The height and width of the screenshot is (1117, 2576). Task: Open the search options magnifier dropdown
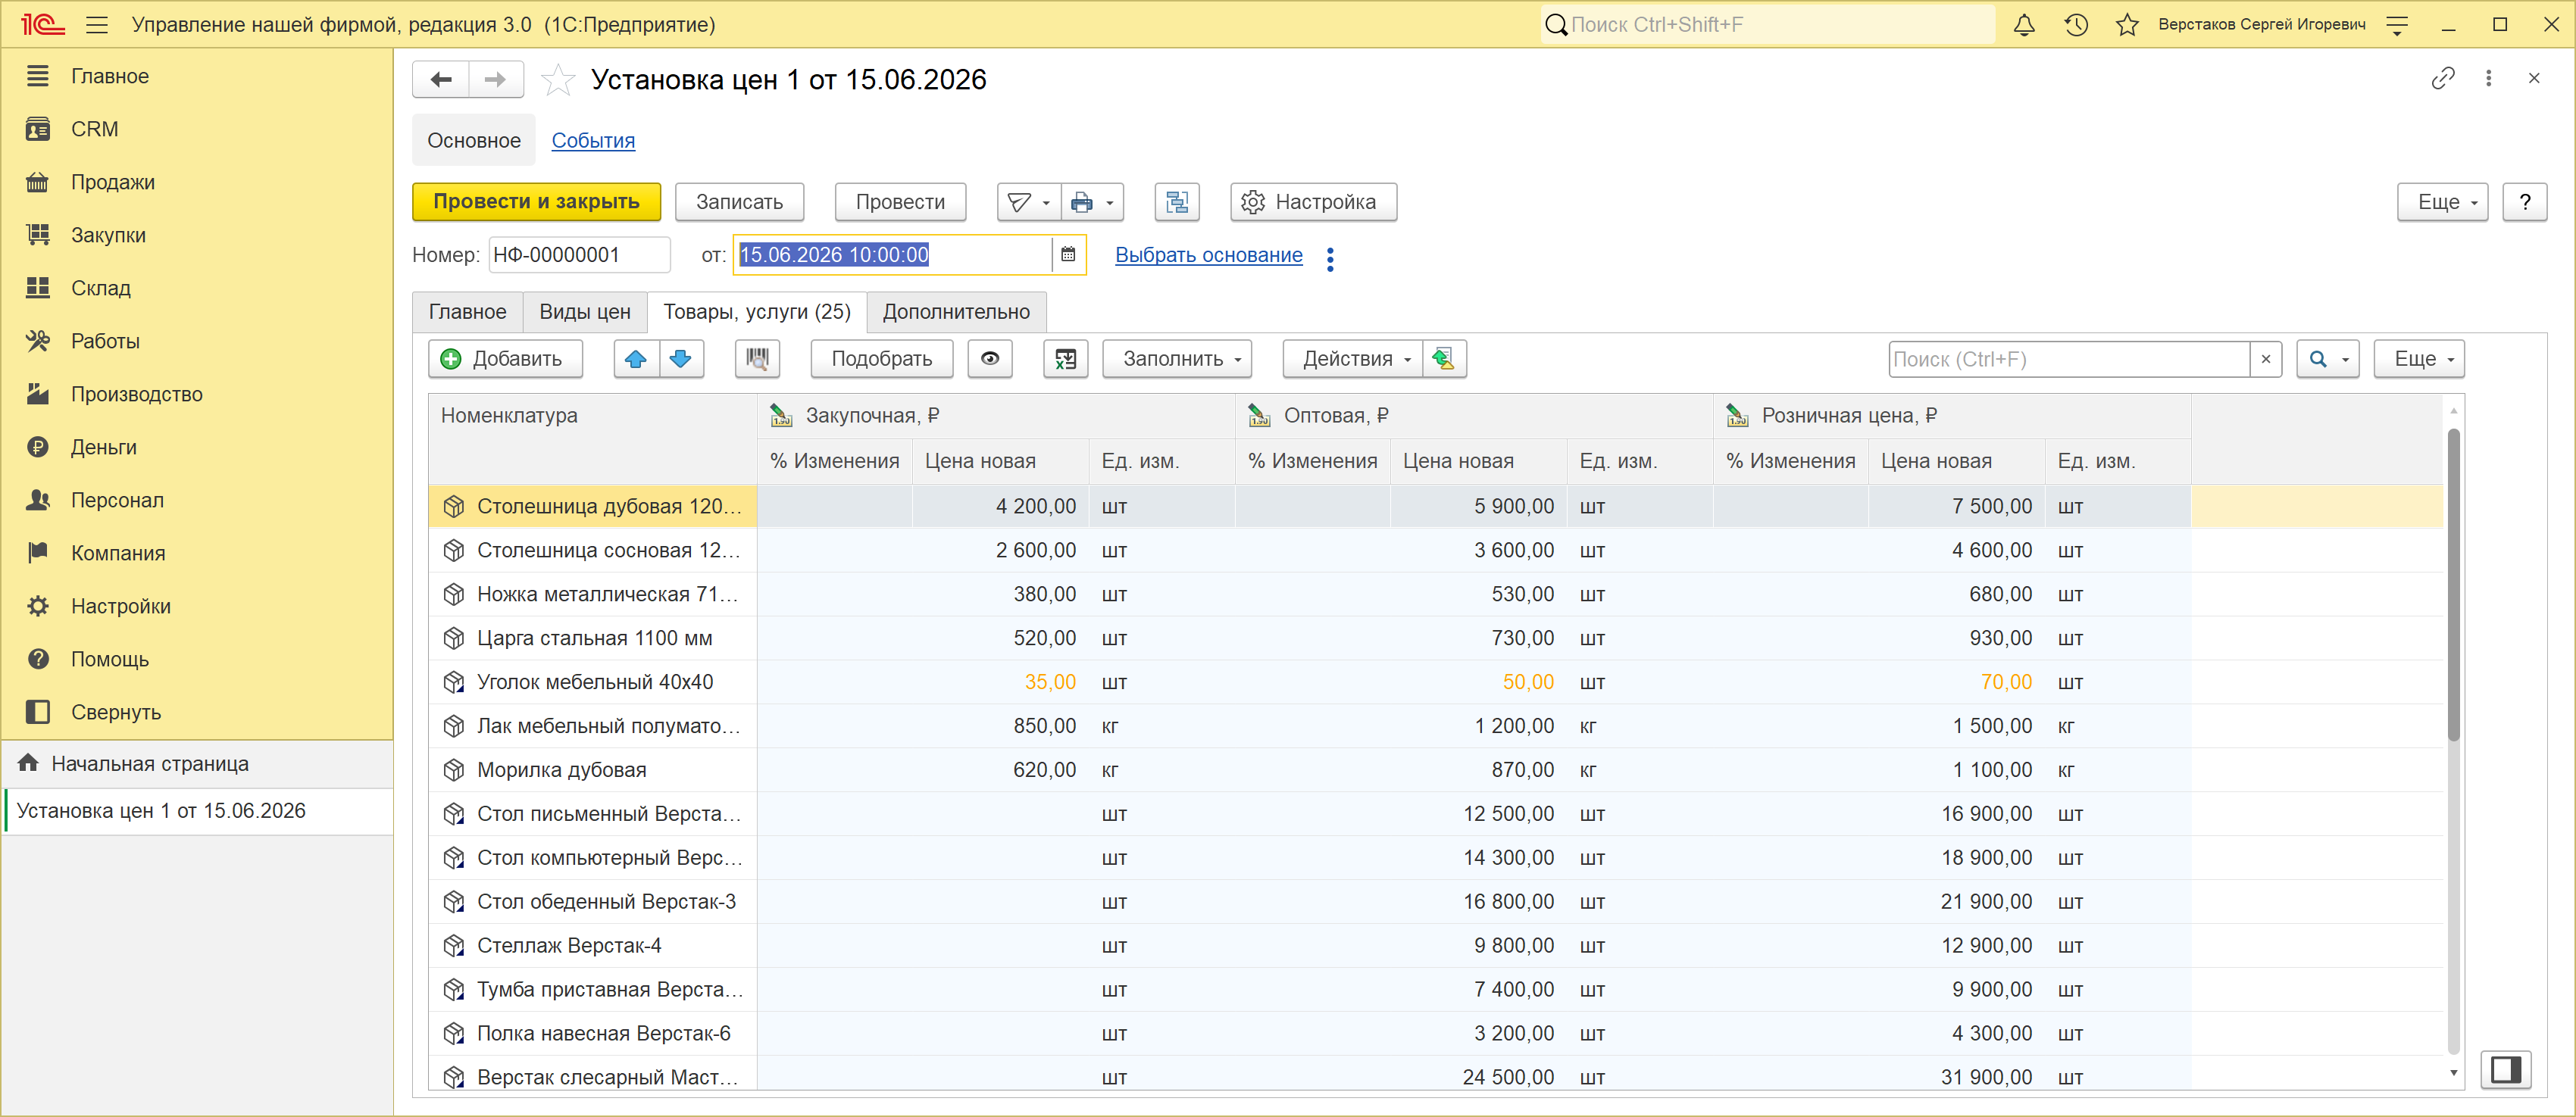2328,360
